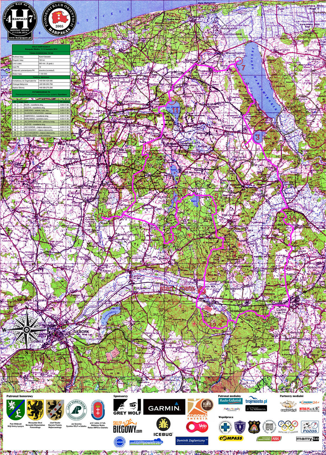
Task: Click the 'JELENIA GÓRA - punkt widokowy' row
Action: click(41, 135)
